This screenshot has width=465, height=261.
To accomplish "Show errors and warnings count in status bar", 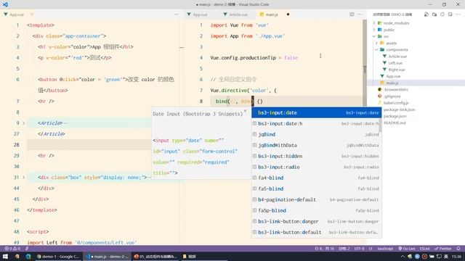I will (12, 249).
